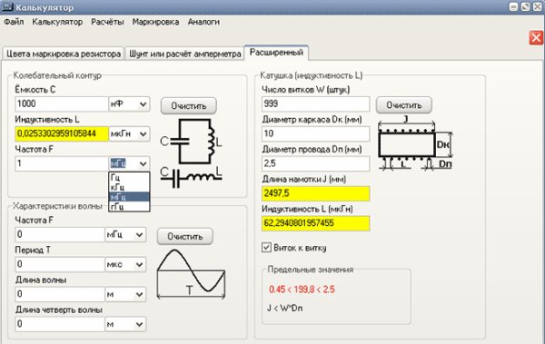
Task: Click the Диаметр провода Dп input field
Action: pyautogui.click(x=315, y=163)
